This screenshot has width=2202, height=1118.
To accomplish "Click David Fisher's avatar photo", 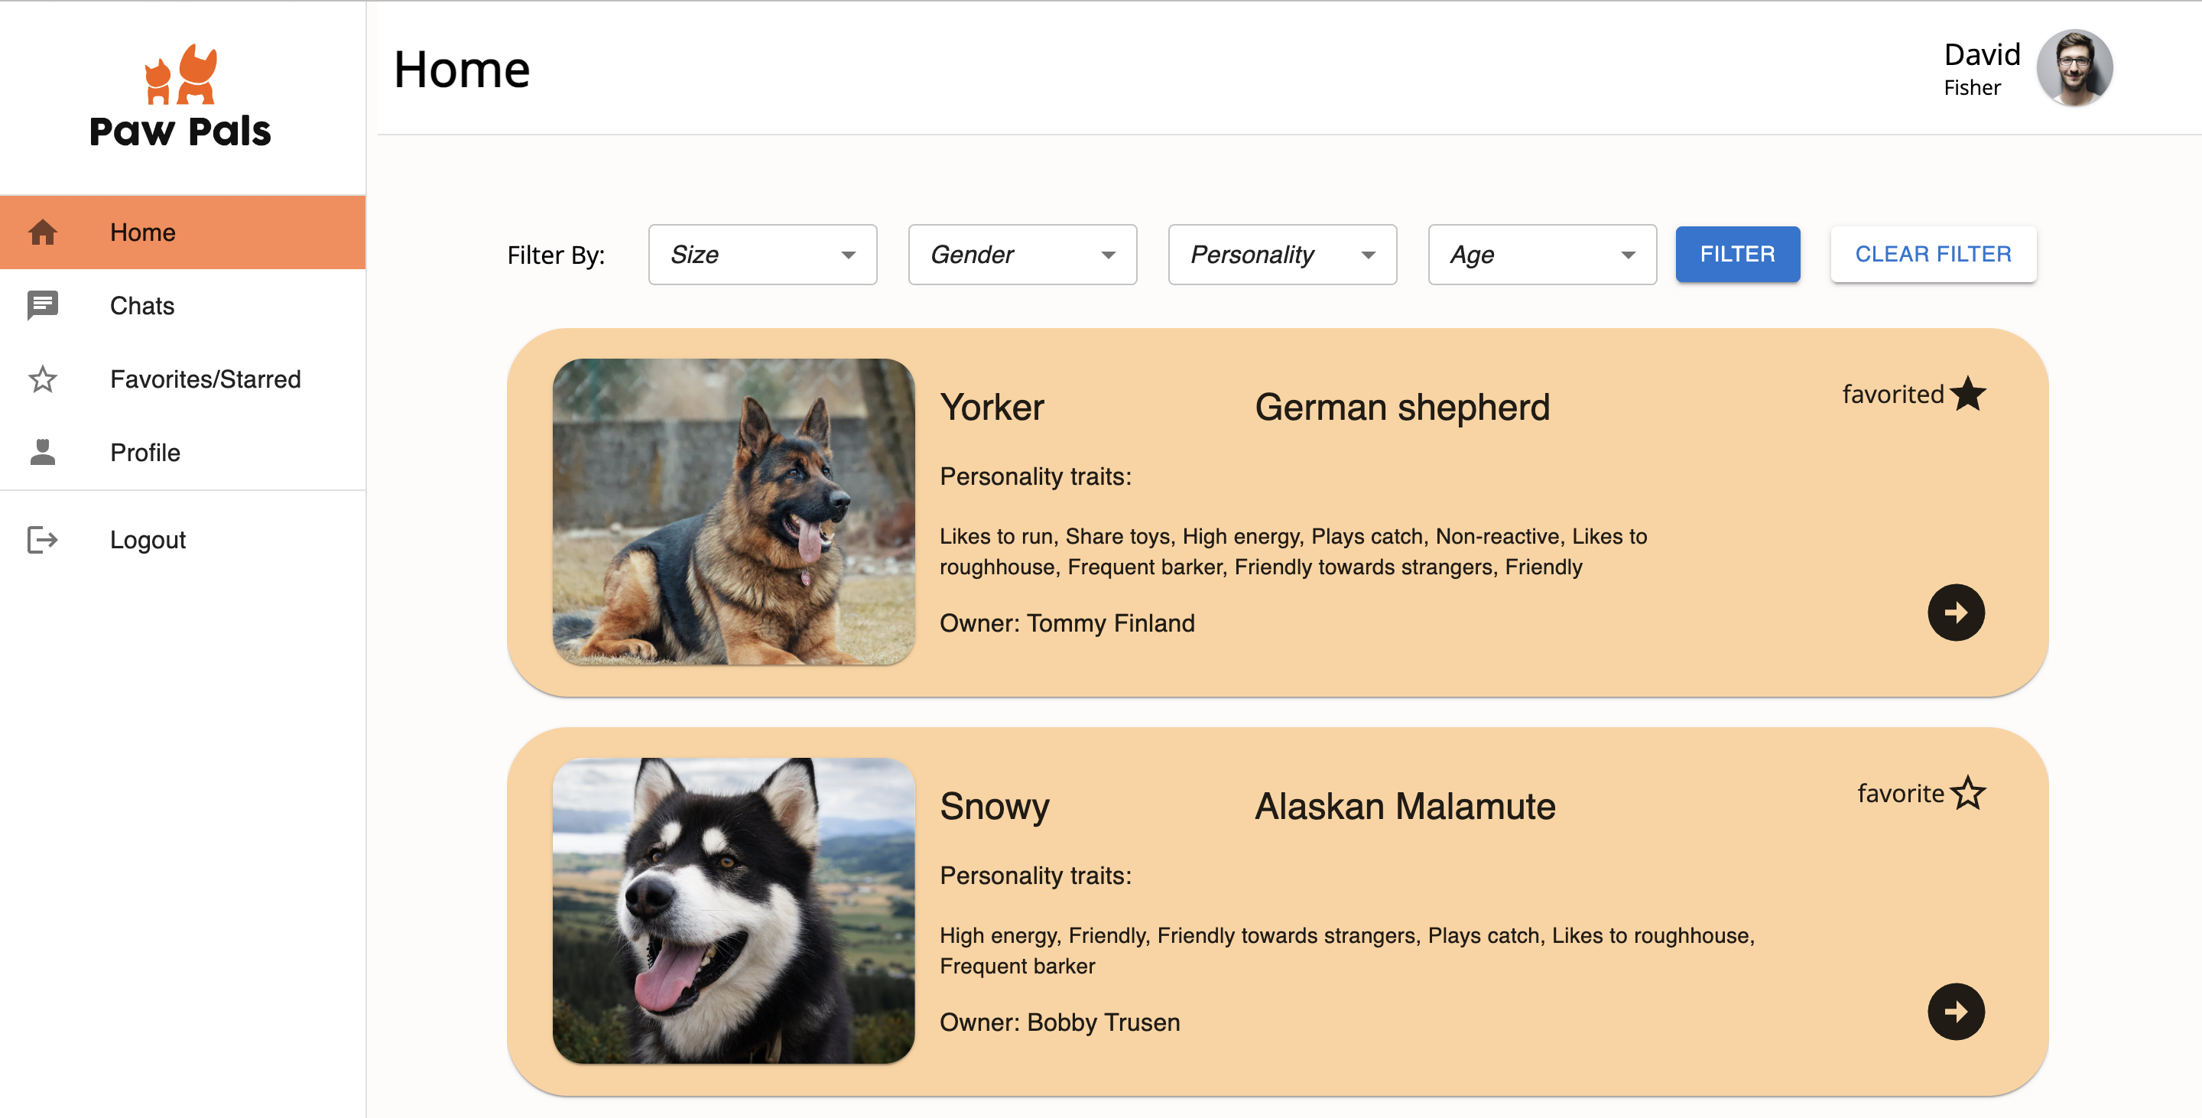I will [2074, 67].
